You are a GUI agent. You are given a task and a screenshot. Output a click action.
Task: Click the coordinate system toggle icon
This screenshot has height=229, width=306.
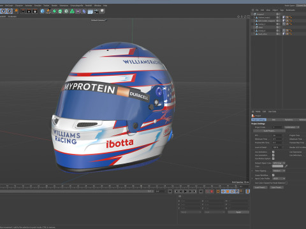point(16,11)
